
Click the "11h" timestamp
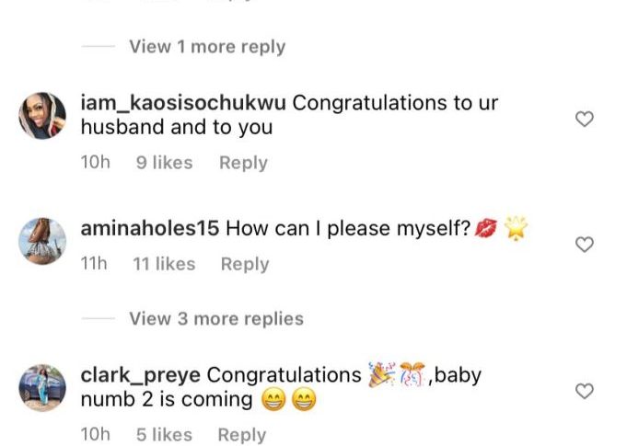point(94,264)
